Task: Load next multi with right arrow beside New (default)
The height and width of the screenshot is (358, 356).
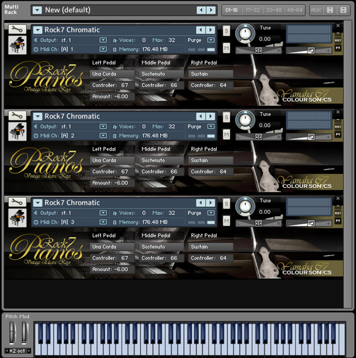Action: click(x=211, y=10)
